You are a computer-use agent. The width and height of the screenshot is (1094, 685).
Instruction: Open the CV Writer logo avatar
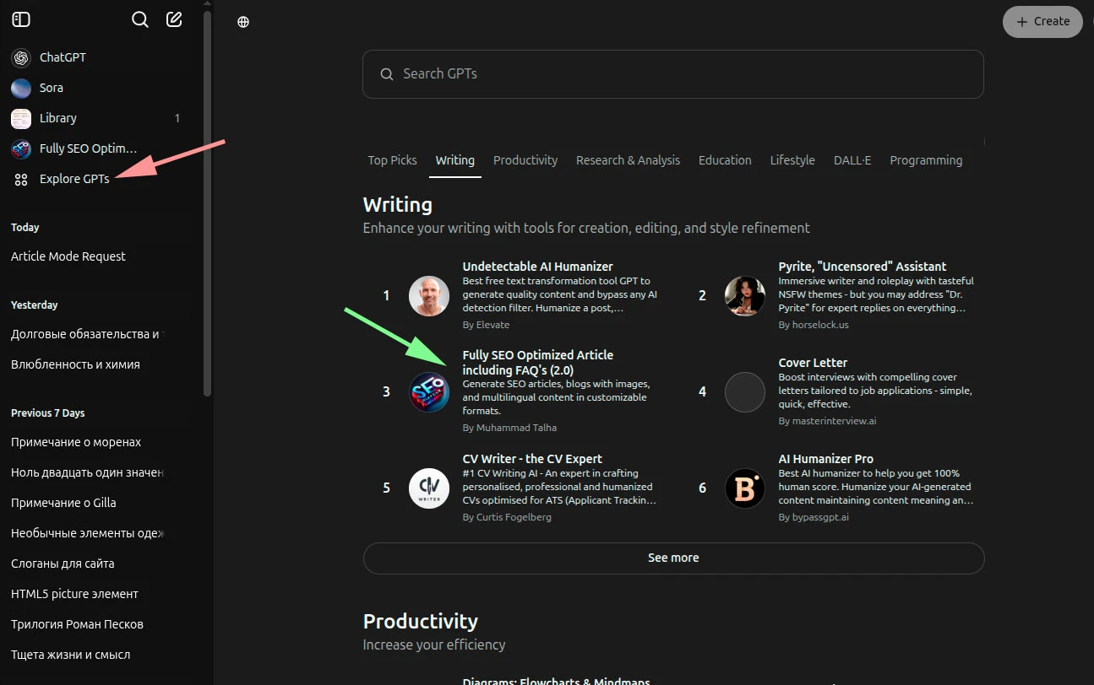click(x=429, y=488)
